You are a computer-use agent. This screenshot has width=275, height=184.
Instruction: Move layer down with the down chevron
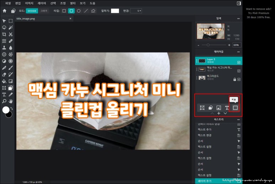pyautogui.click(x=225, y=113)
